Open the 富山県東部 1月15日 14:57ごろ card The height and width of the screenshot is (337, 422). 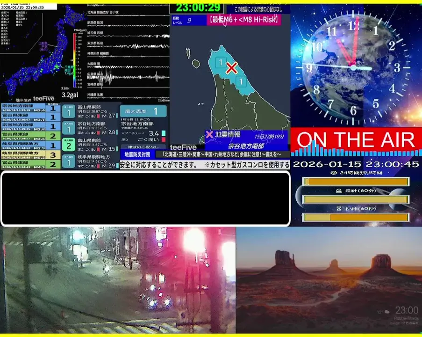tap(90, 145)
